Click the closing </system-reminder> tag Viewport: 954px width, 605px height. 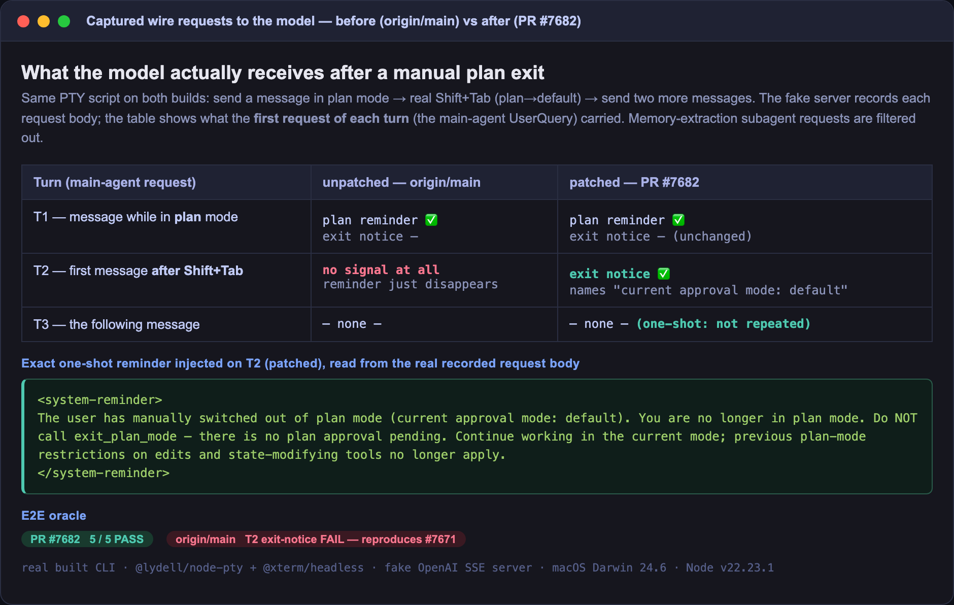(x=104, y=473)
